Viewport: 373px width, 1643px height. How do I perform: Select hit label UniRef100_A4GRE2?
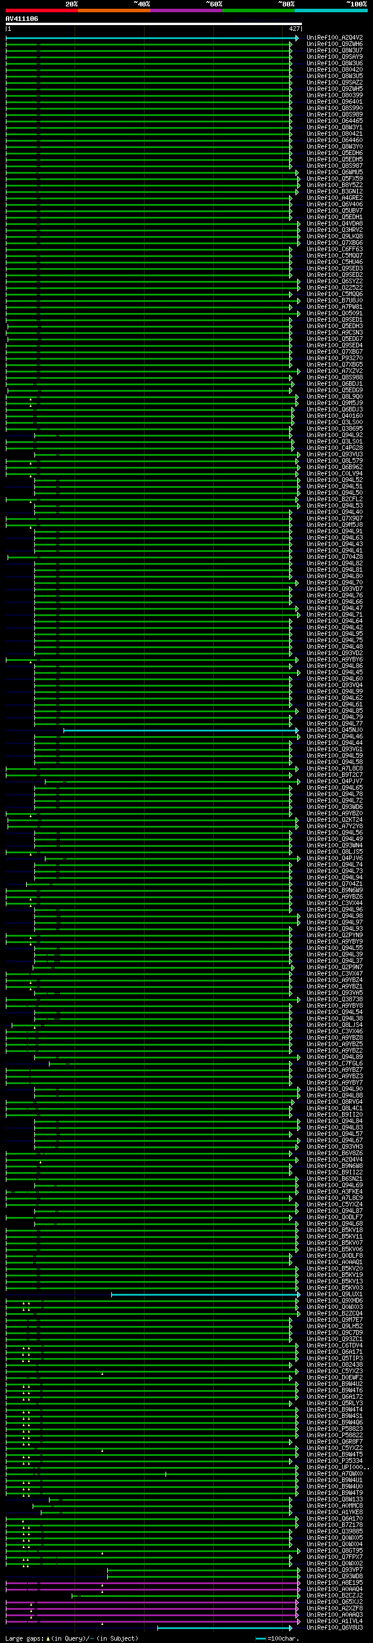click(x=335, y=198)
